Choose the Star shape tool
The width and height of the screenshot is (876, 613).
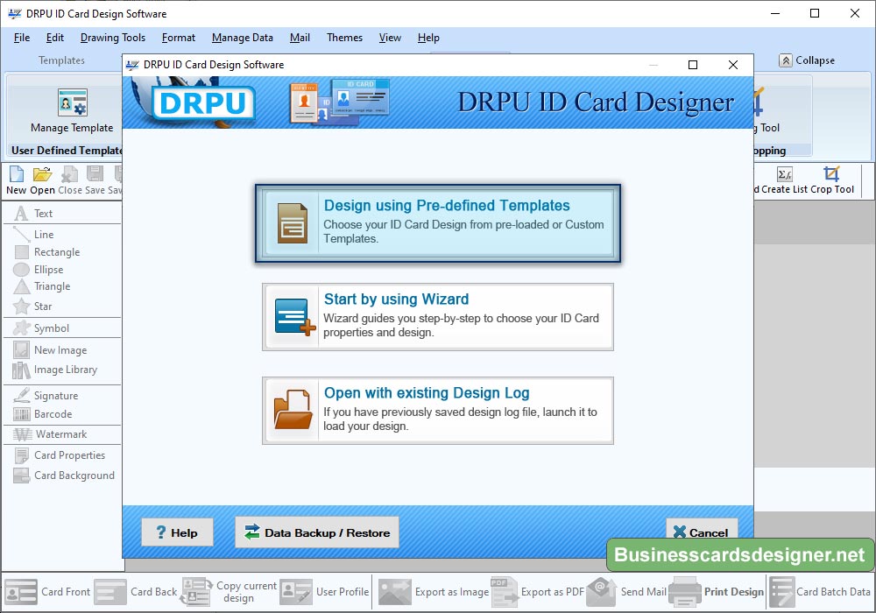[x=43, y=306]
